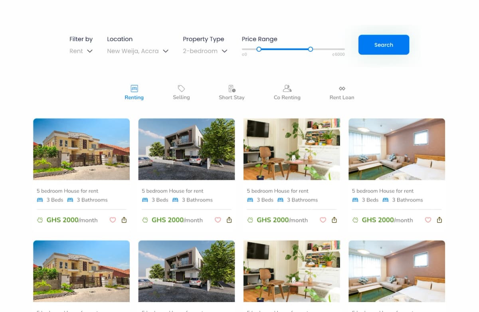
Task: Click the share icon on the top-row modern grey house card
Action: (x=229, y=220)
